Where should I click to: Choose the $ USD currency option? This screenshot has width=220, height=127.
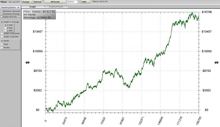click(x=6, y=25)
